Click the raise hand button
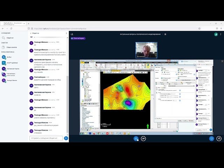Viewport: 224px width, 168px height. [x=219, y=138]
